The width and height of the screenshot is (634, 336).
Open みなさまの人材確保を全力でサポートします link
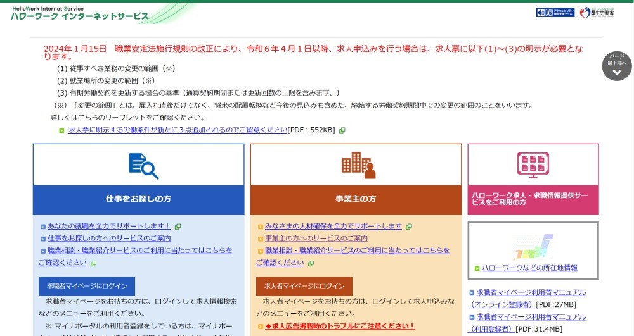pyautogui.click(x=333, y=227)
